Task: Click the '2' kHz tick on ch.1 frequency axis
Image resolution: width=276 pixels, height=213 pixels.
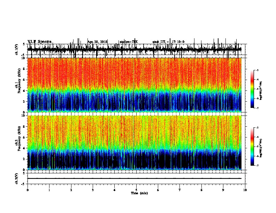Action: [x=24, y=102]
